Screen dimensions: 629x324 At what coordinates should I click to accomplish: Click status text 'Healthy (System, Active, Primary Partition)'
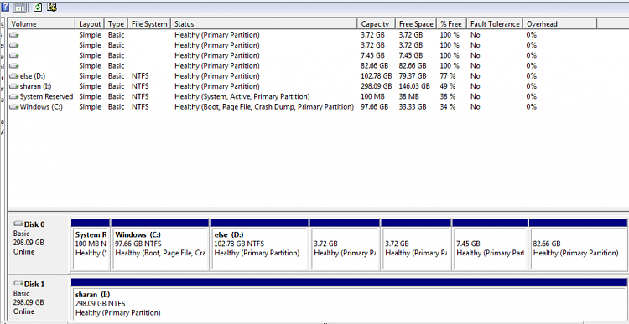click(242, 97)
